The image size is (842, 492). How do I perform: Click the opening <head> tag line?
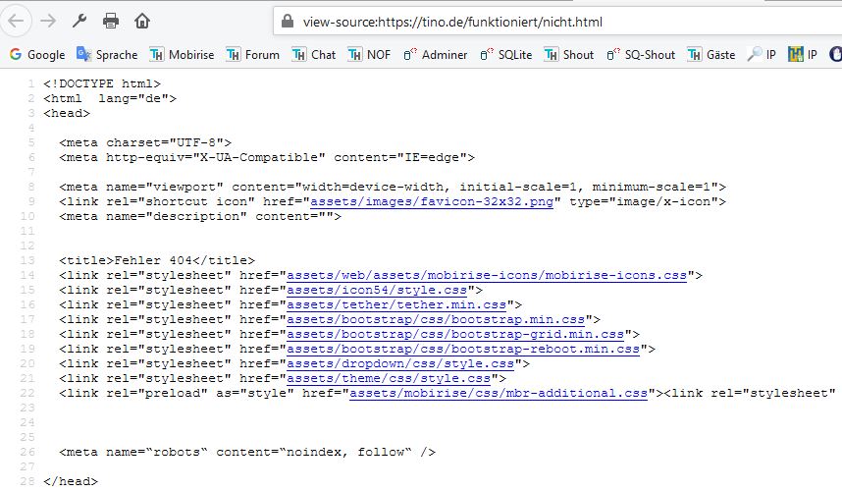click(x=67, y=113)
